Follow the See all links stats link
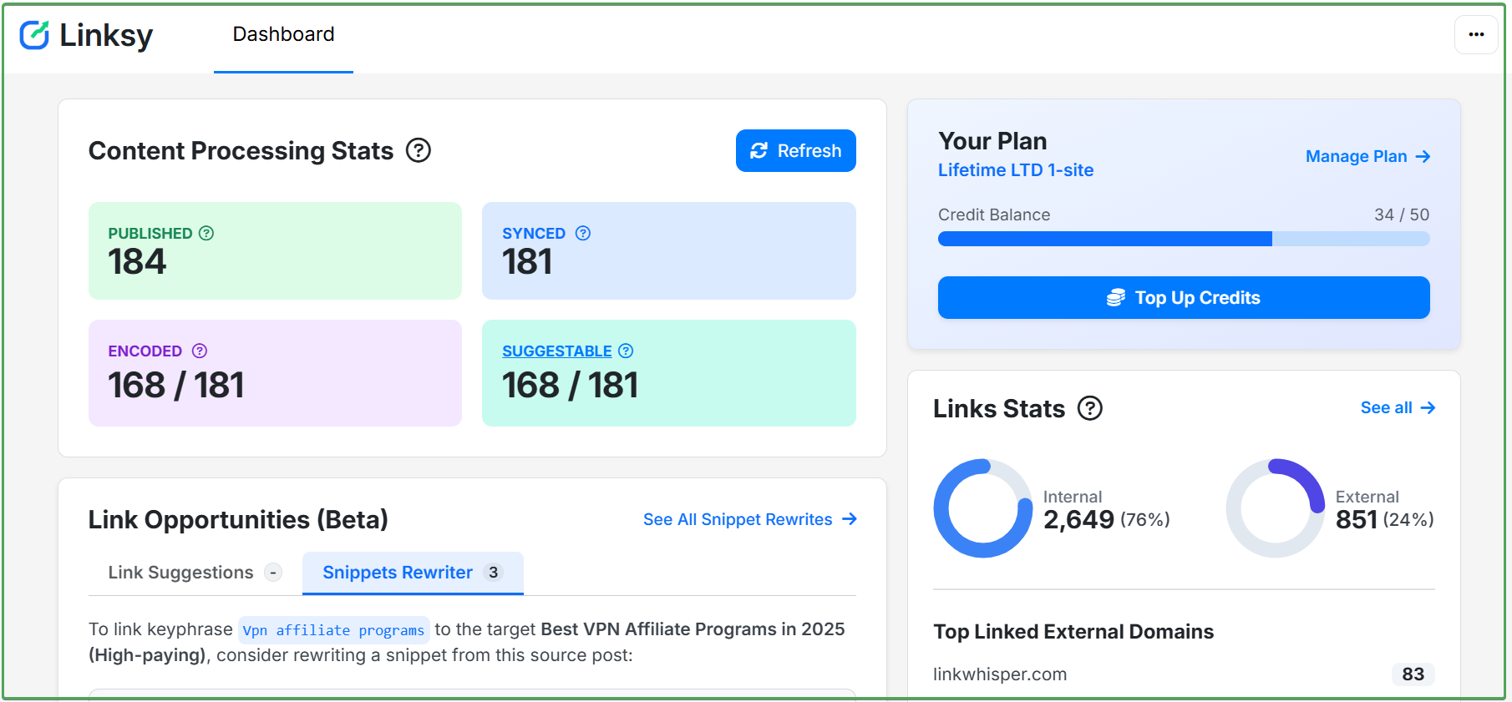 click(x=1398, y=408)
